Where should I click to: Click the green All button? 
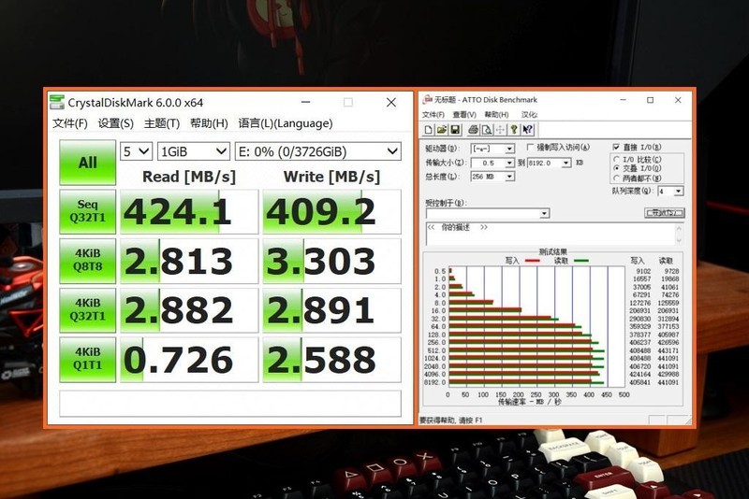[87, 162]
